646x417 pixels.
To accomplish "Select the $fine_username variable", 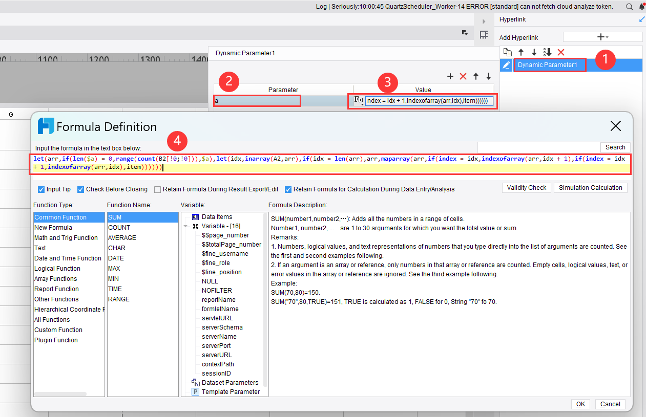I will tap(225, 254).
